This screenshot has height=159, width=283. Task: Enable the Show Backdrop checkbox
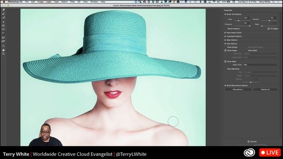(x=226, y=69)
